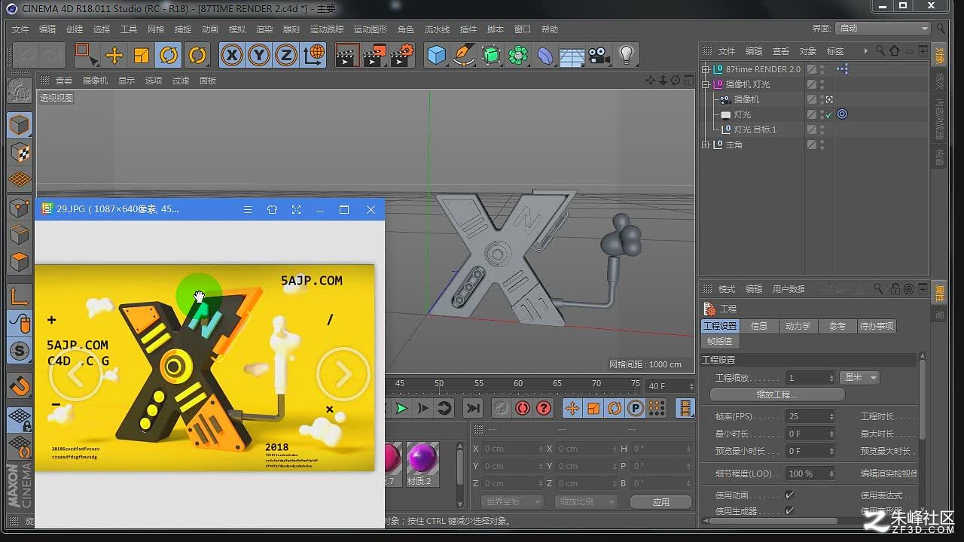Image resolution: width=964 pixels, height=542 pixels.
Task: Click the 应用 apply button
Action: 660,501
